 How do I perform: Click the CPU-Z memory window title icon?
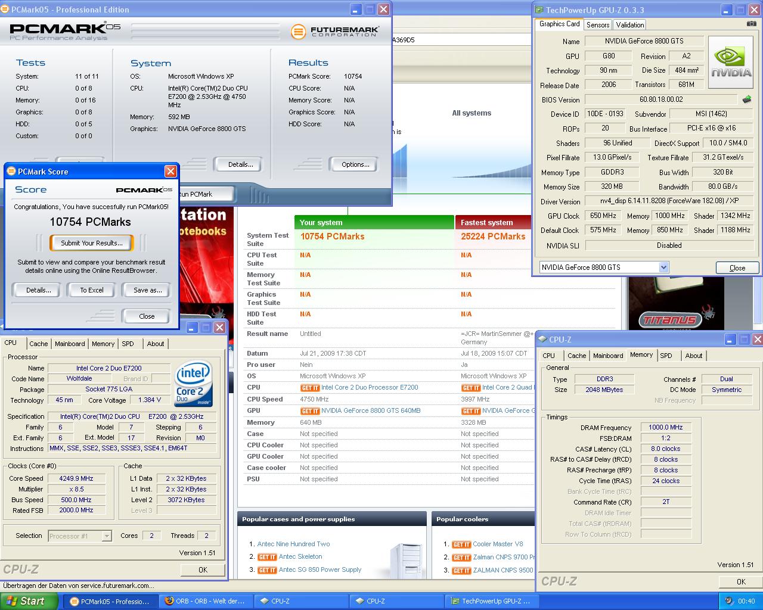[x=542, y=340]
